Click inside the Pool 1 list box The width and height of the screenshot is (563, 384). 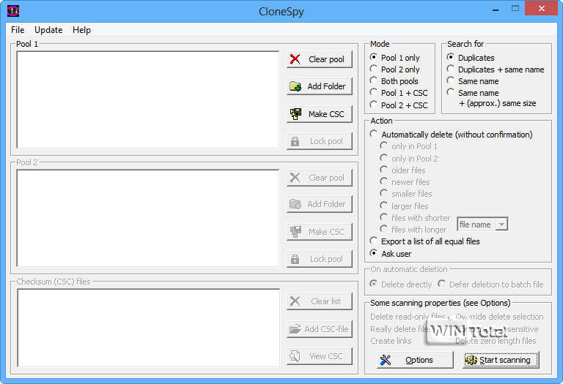point(147,99)
